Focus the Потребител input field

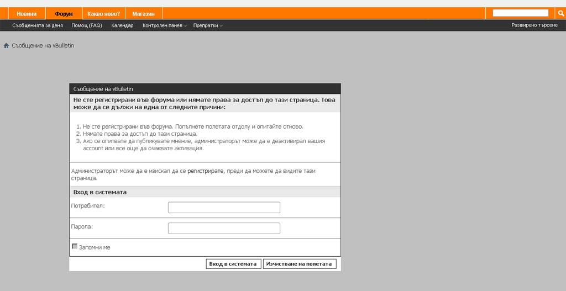224,207
